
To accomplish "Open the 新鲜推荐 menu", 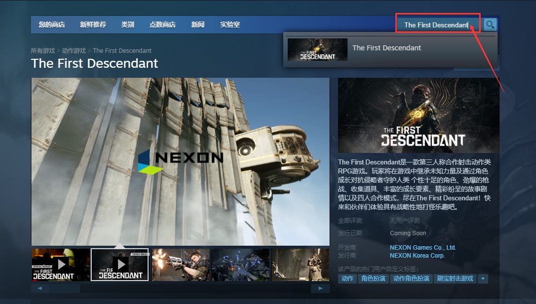I will point(93,24).
